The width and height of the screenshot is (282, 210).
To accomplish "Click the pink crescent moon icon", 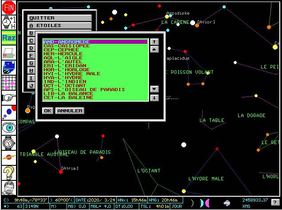I will click(x=208, y=203).
